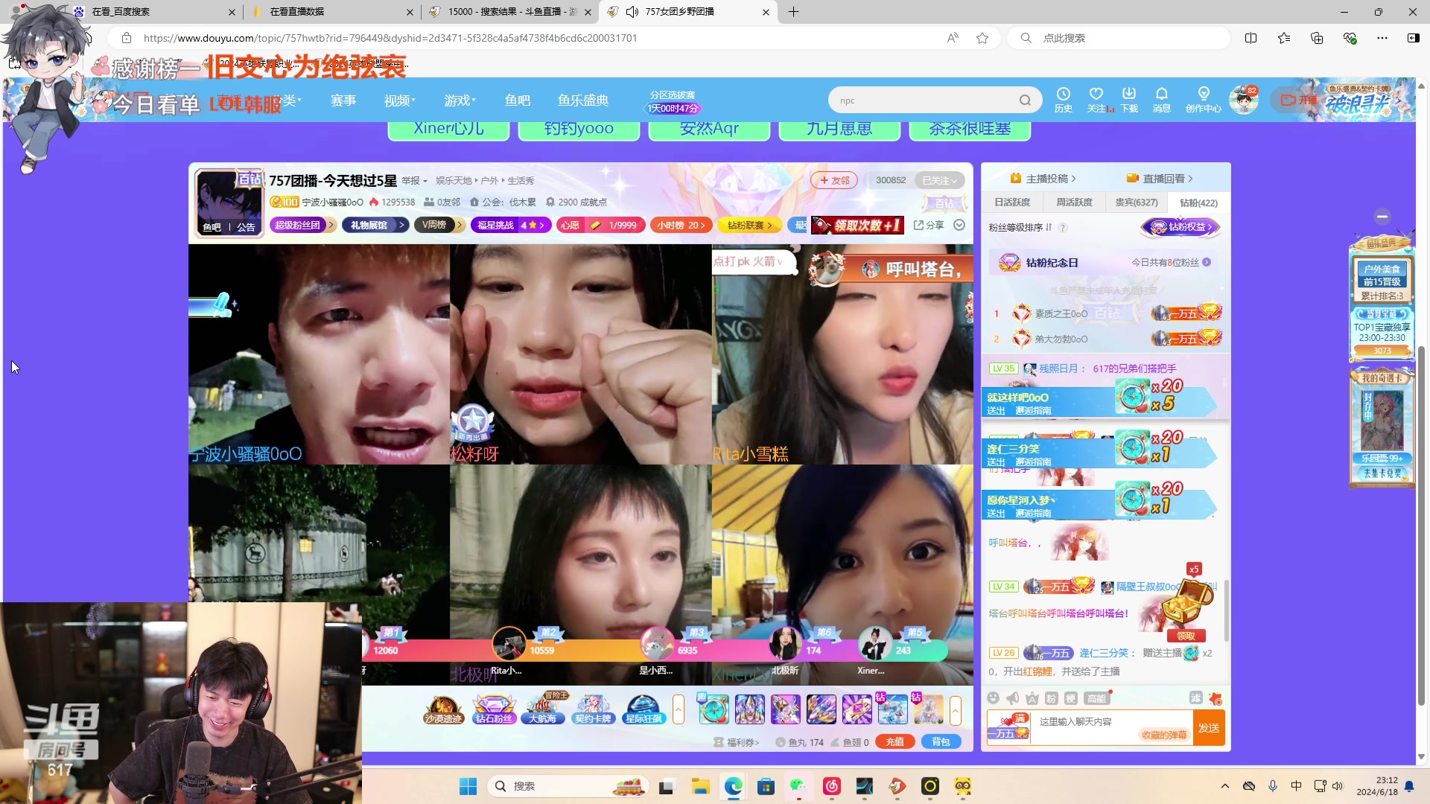The image size is (1430, 804).
Task: Click the + 友邻 button
Action: pos(834,180)
